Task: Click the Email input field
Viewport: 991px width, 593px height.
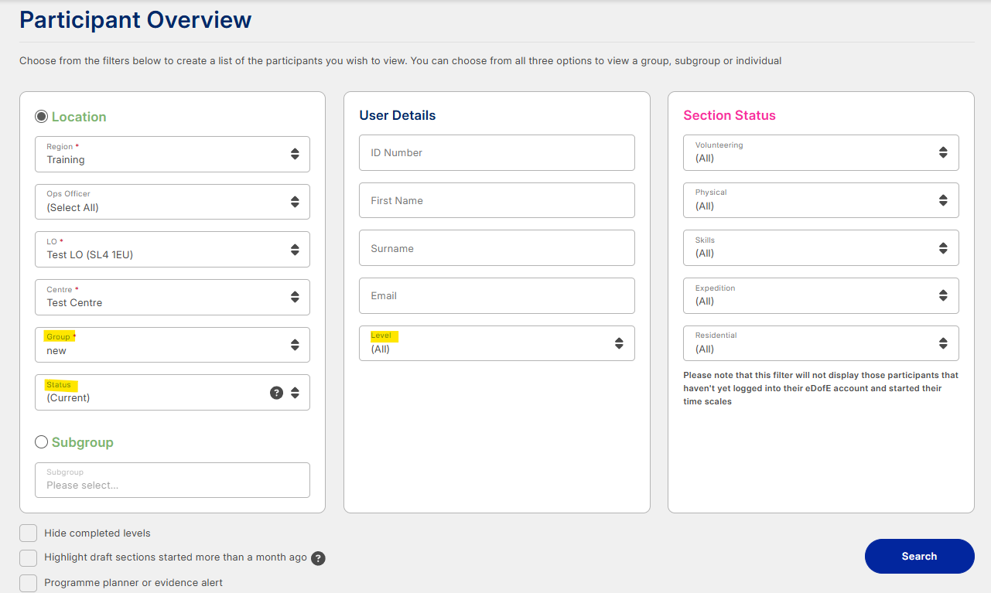Action: pos(496,295)
